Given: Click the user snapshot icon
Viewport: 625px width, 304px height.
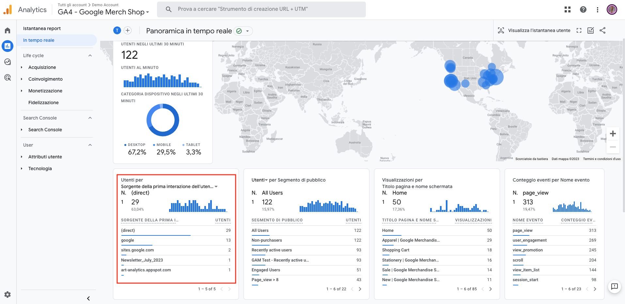Looking at the screenshot, I should pyautogui.click(x=501, y=30).
